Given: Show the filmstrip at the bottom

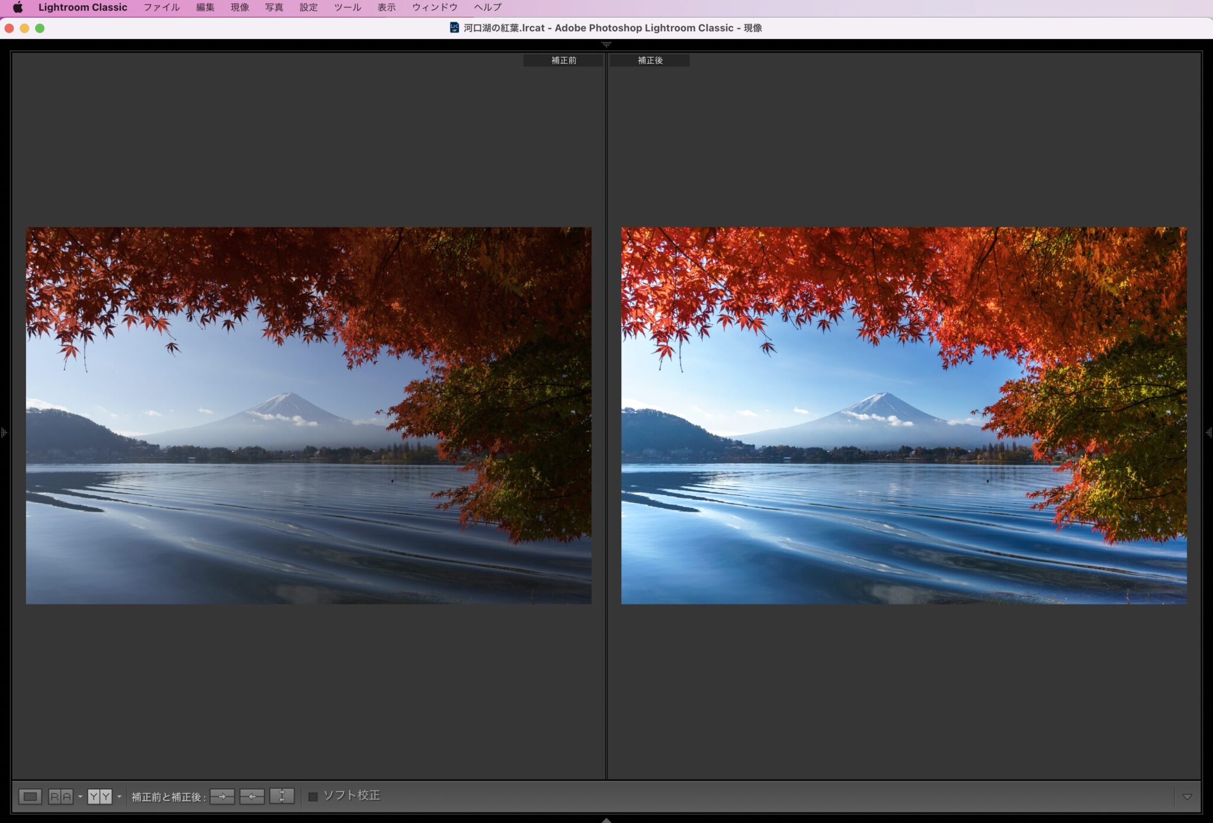Looking at the screenshot, I should (606, 820).
